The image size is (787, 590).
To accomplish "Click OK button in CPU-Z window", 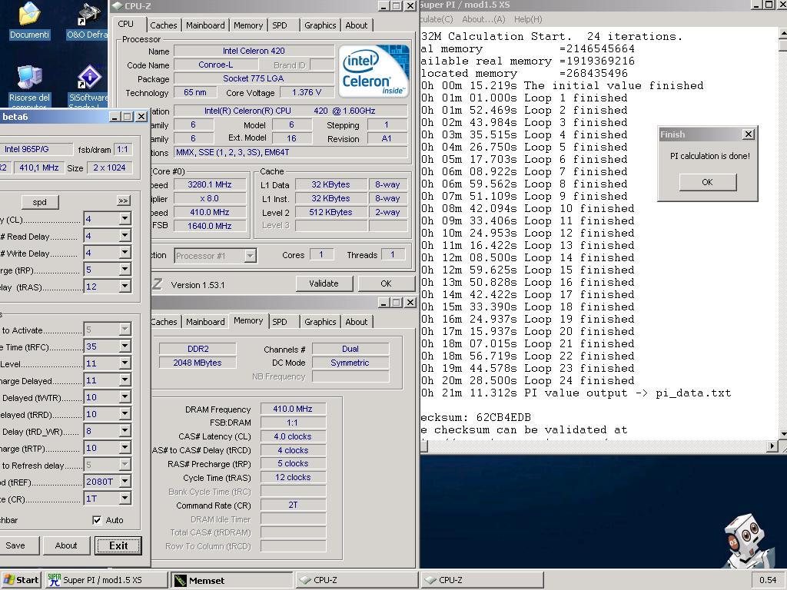I will tap(386, 283).
